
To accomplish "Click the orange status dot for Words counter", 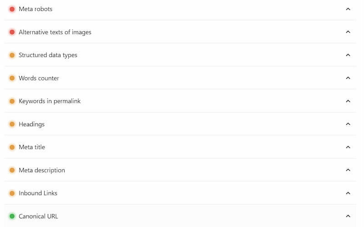I will click(x=12, y=78).
